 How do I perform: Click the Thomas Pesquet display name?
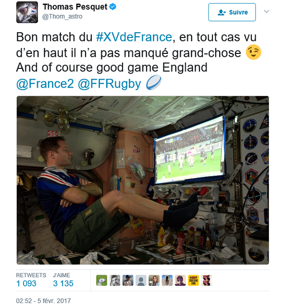(75, 7)
